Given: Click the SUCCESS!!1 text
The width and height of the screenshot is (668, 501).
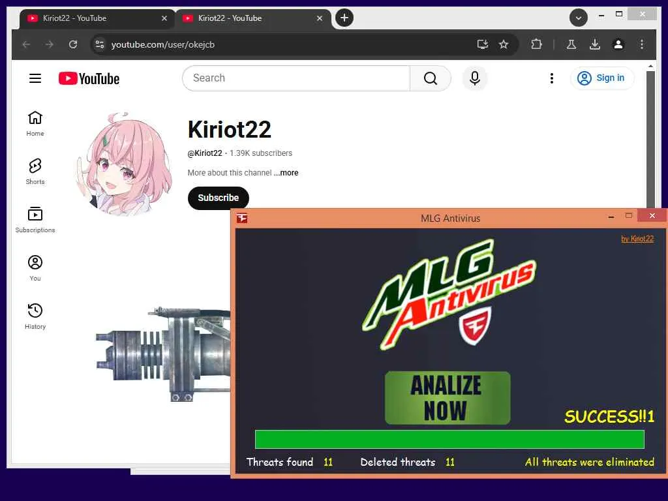Looking at the screenshot, I should click(609, 416).
